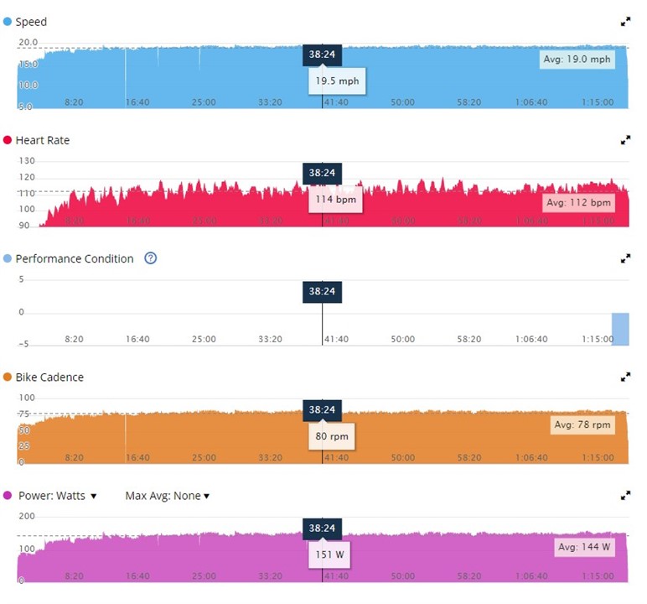
Task: Expand the Heart Rate chart to full screen
Action: (625, 140)
